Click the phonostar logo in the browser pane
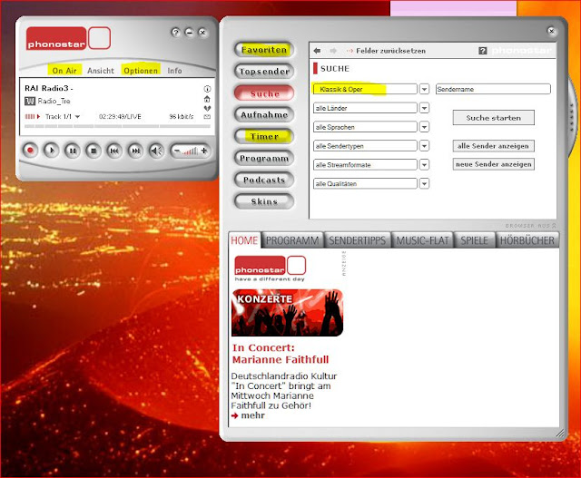Screen dimensions: 581x478 (271, 268)
